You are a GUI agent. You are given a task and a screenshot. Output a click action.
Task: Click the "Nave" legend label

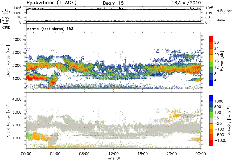pos(221,20)
